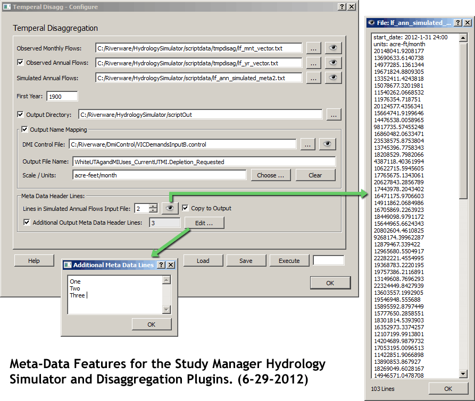Execute the disaggregation
This screenshot has height=401, width=475.
(x=289, y=261)
